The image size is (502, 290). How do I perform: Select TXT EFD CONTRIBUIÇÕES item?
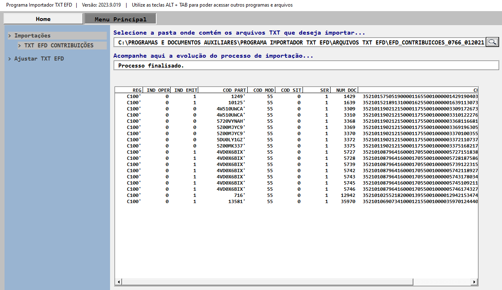coord(62,45)
